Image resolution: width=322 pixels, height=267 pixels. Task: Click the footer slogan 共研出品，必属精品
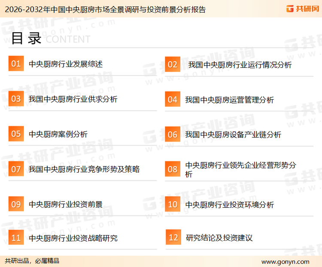[x=32, y=261]
